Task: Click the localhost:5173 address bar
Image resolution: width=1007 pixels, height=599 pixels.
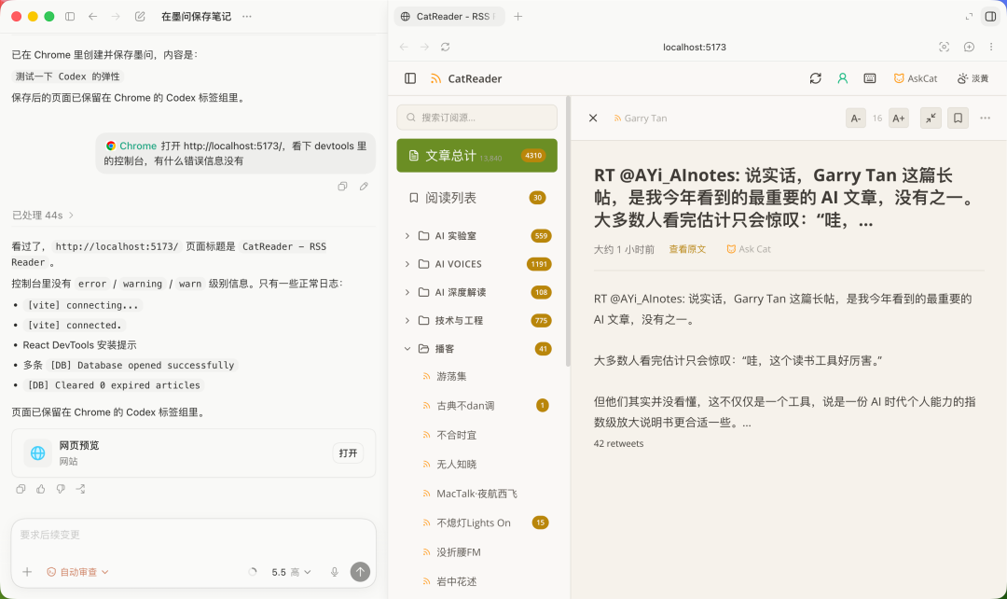Action: pyautogui.click(x=695, y=47)
